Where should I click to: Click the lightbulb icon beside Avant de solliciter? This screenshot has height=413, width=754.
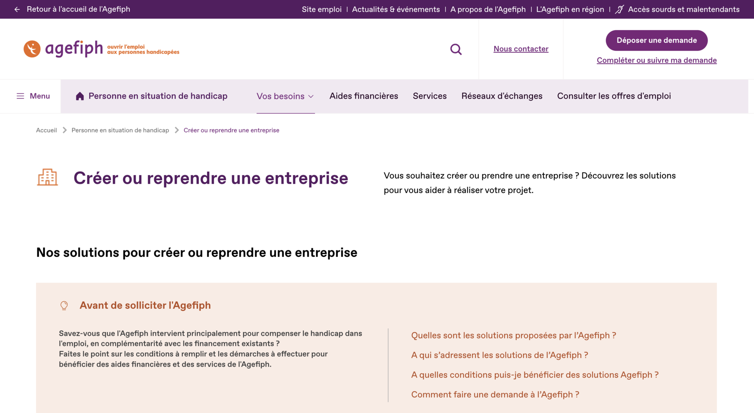64,305
